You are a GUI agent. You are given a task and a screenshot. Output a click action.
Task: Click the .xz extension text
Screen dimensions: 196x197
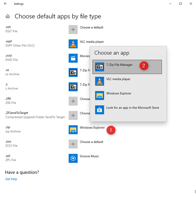point(7,70)
